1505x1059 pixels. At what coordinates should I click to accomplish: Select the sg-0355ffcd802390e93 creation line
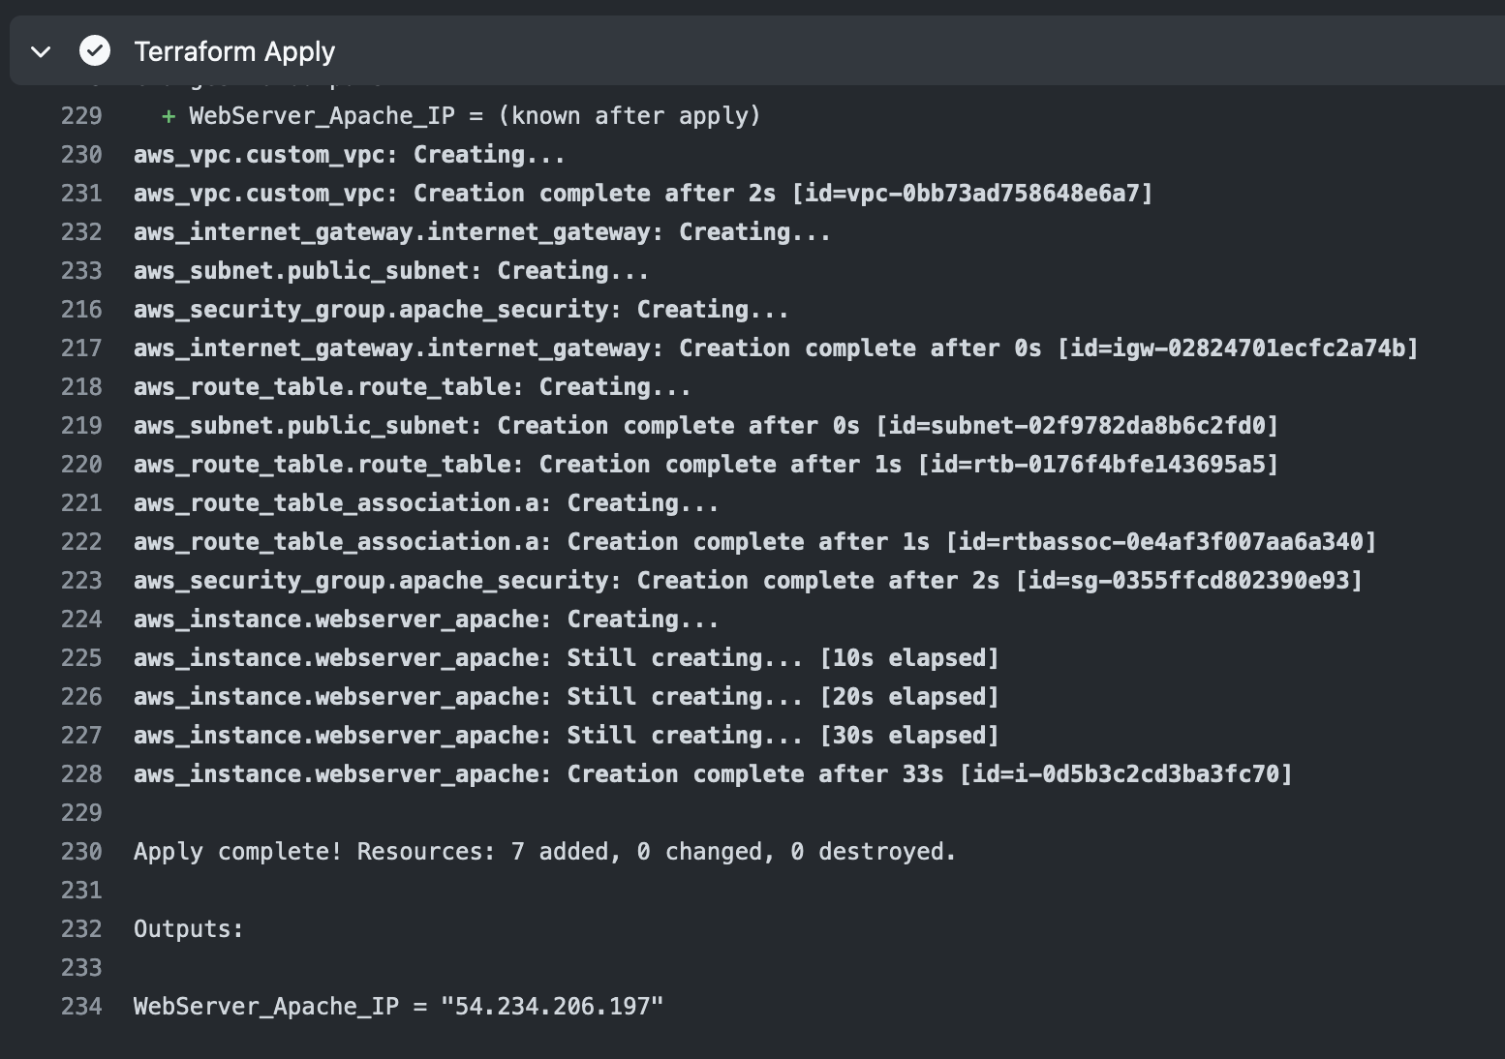(x=748, y=581)
